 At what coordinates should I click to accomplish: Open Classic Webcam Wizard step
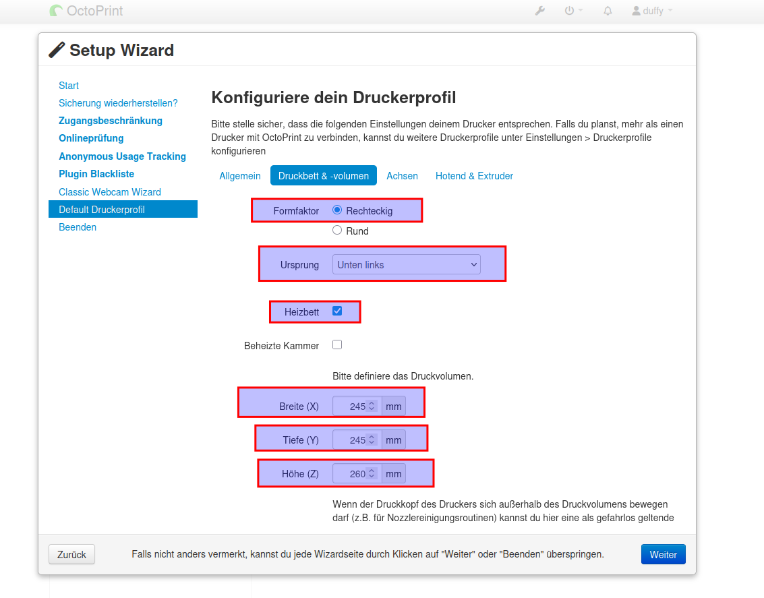[109, 192]
